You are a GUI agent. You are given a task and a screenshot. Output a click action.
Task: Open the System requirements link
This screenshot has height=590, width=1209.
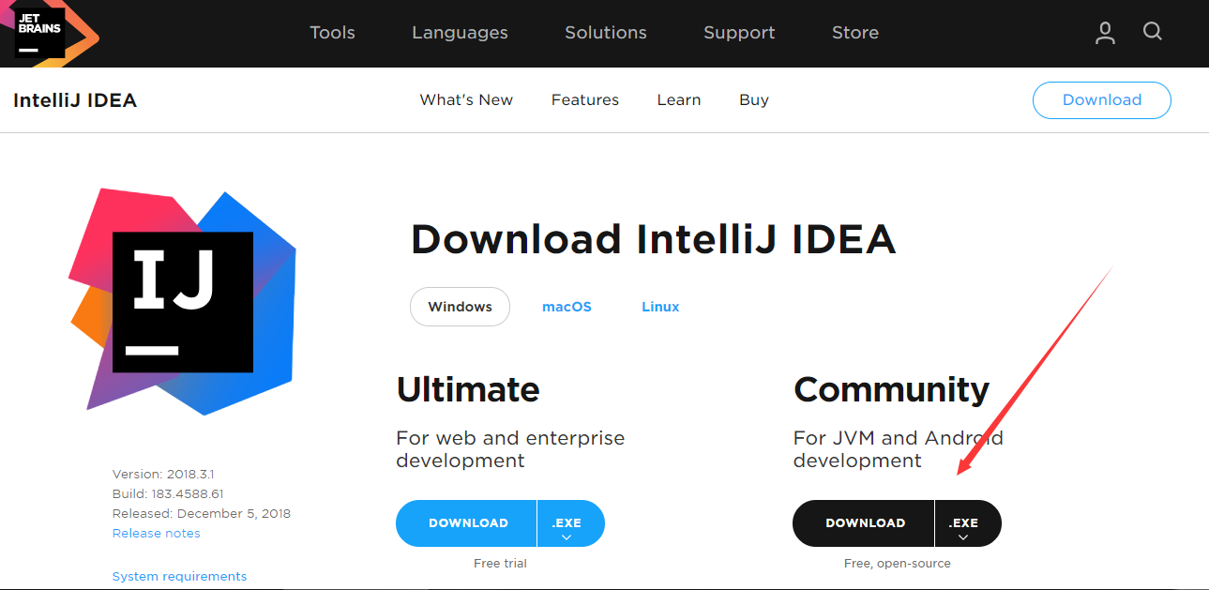pyautogui.click(x=179, y=577)
